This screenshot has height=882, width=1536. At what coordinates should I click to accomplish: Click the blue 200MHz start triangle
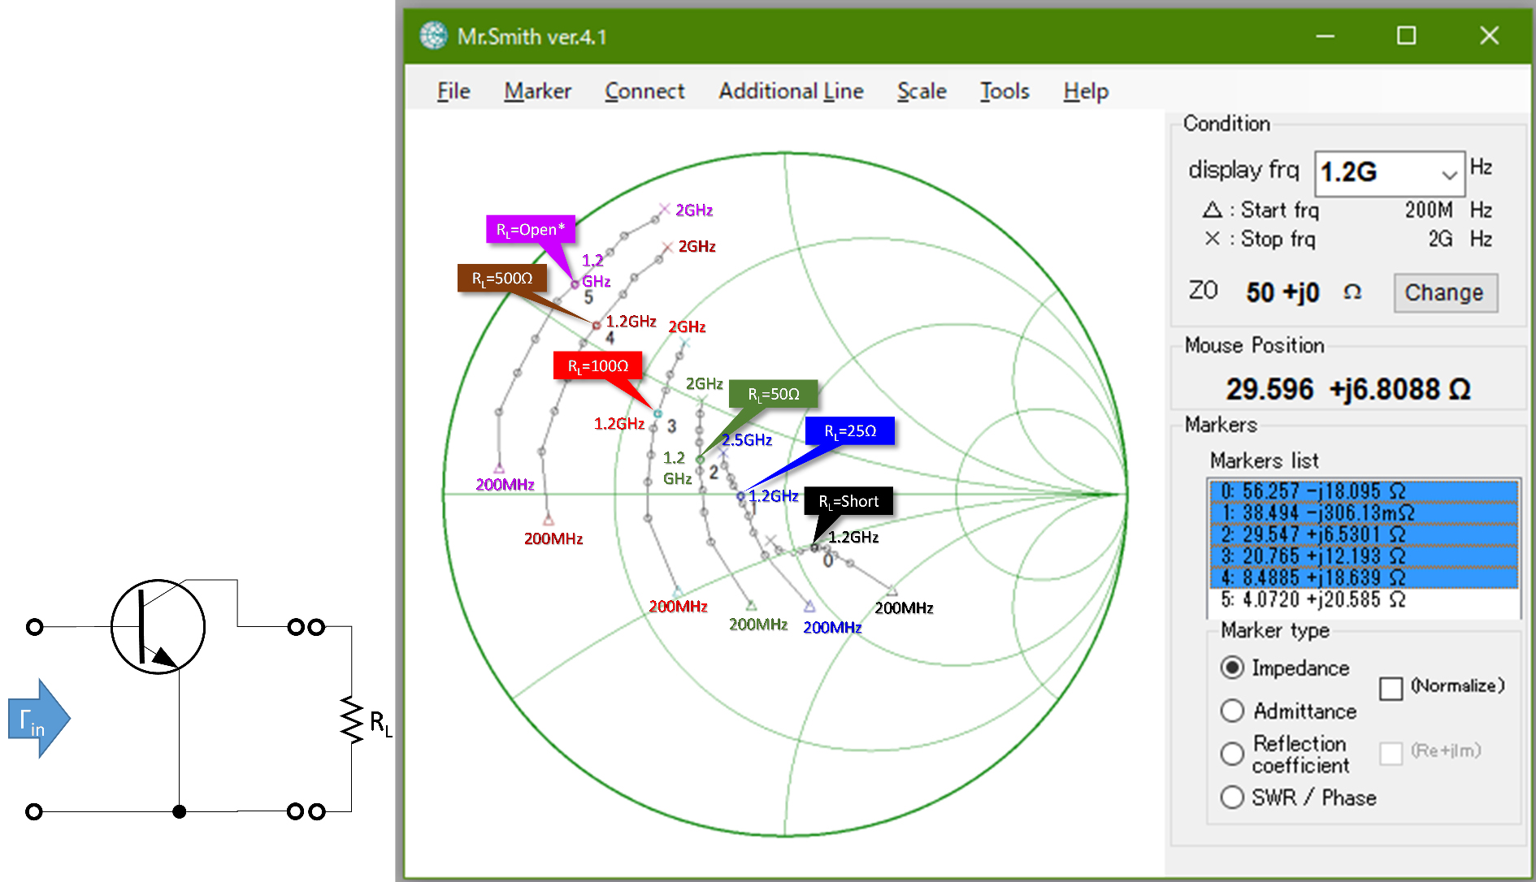tap(809, 607)
